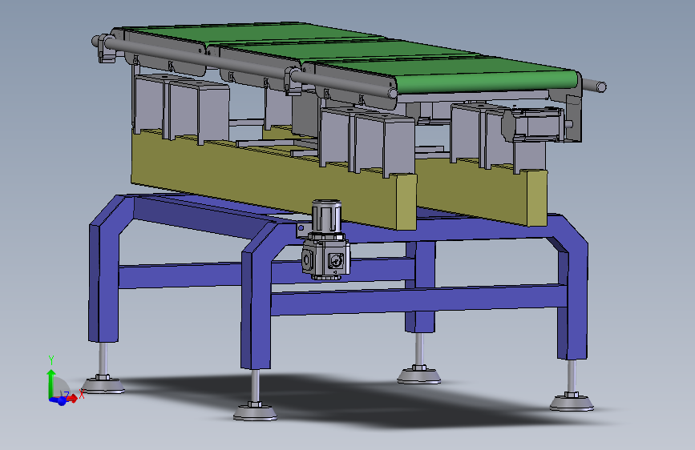Pick the gear motor mounted on the blue frame
The image size is (695, 450).
click(x=326, y=240)
